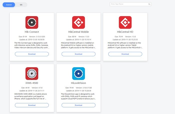Open the HikCentral HD title
The height and width of the screenshot is (114, 175).
[x=125, y=32]
